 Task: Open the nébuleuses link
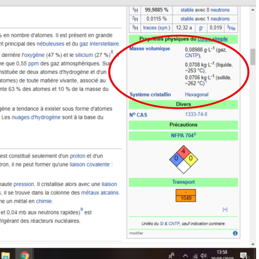(x=50, y=44)
